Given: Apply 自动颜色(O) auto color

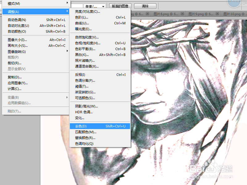Looking at the screenshot, I should pos(36,31).
